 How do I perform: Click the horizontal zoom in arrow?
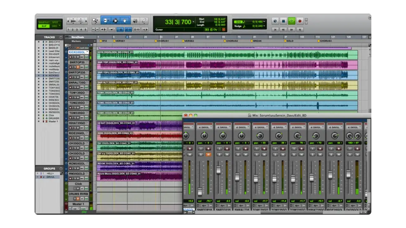click(86, 21)
